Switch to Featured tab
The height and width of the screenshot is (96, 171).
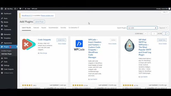(x=36, y=28)
